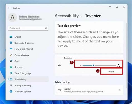Maximize the Settings window
The image size is (132, 104).
point(117,7)
